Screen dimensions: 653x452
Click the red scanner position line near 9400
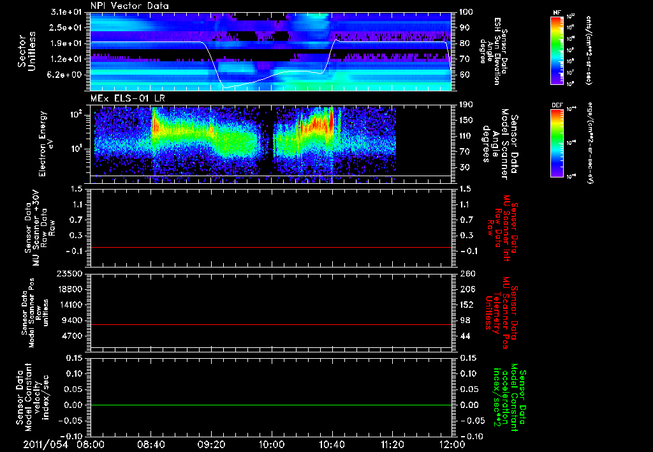(x=271, y=324)
